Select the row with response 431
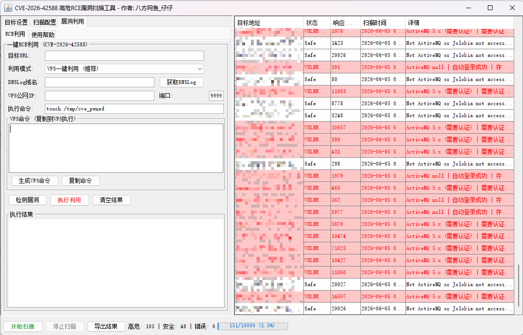Screen dimensions: 523x335 (x=374, y=152)
